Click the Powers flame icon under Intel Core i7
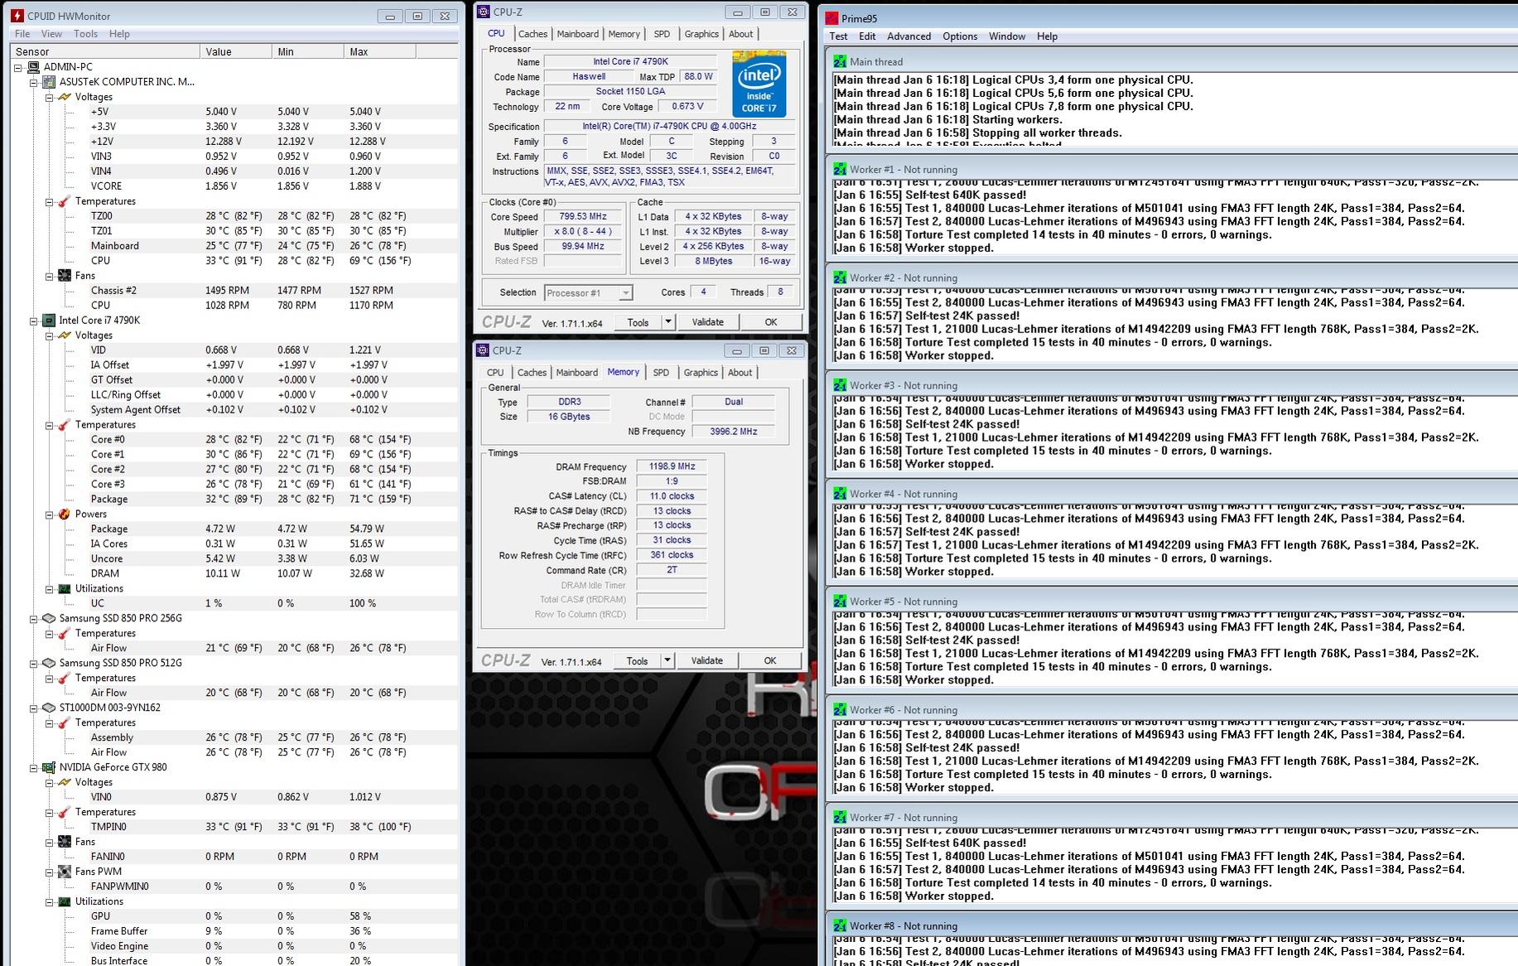The width and height of the screenshot is (1518, 966). pyautogui.click(x=64, y=514)
